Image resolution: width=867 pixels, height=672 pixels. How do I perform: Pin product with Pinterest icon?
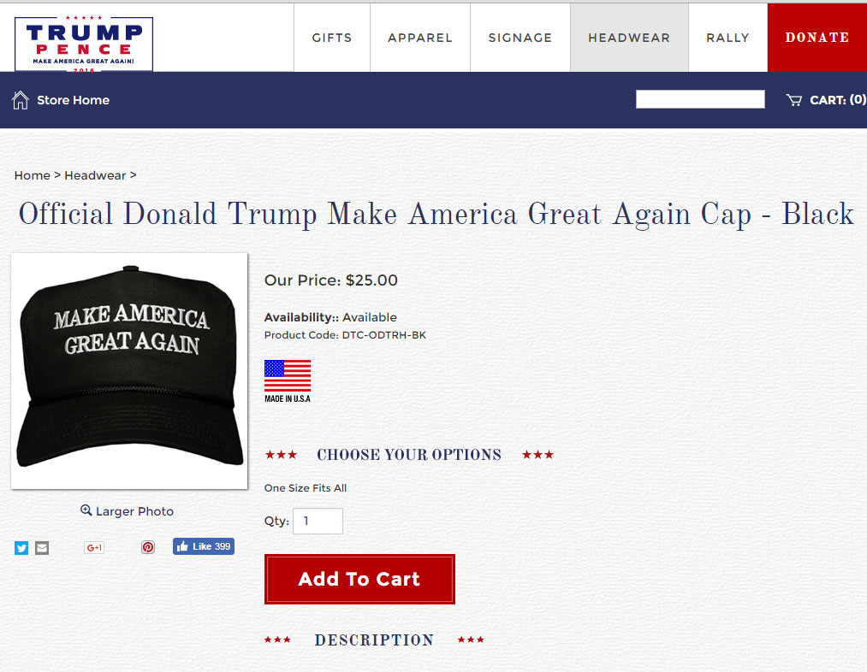pos(147,547)
